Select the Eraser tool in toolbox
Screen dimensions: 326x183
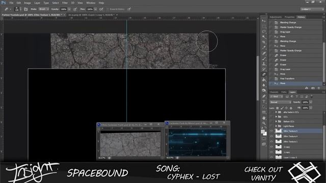coord(264,74)
